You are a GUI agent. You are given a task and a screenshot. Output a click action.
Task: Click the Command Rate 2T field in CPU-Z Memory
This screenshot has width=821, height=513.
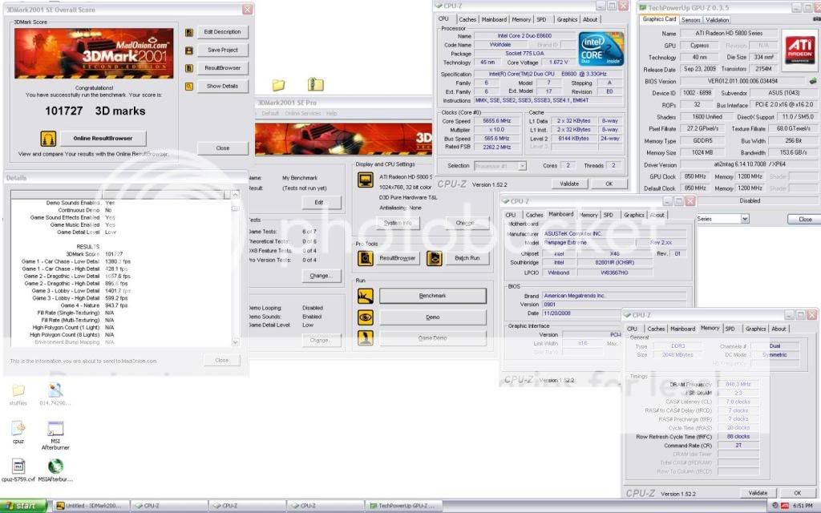pyautogui.click(x=738, y=446)
